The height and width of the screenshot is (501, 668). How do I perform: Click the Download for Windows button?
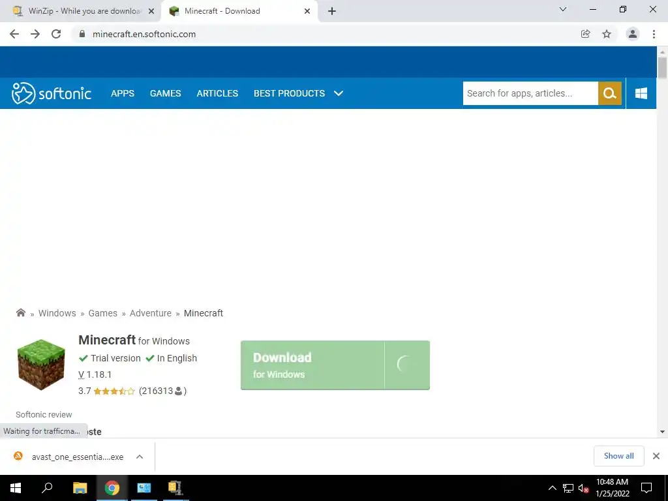335,365
